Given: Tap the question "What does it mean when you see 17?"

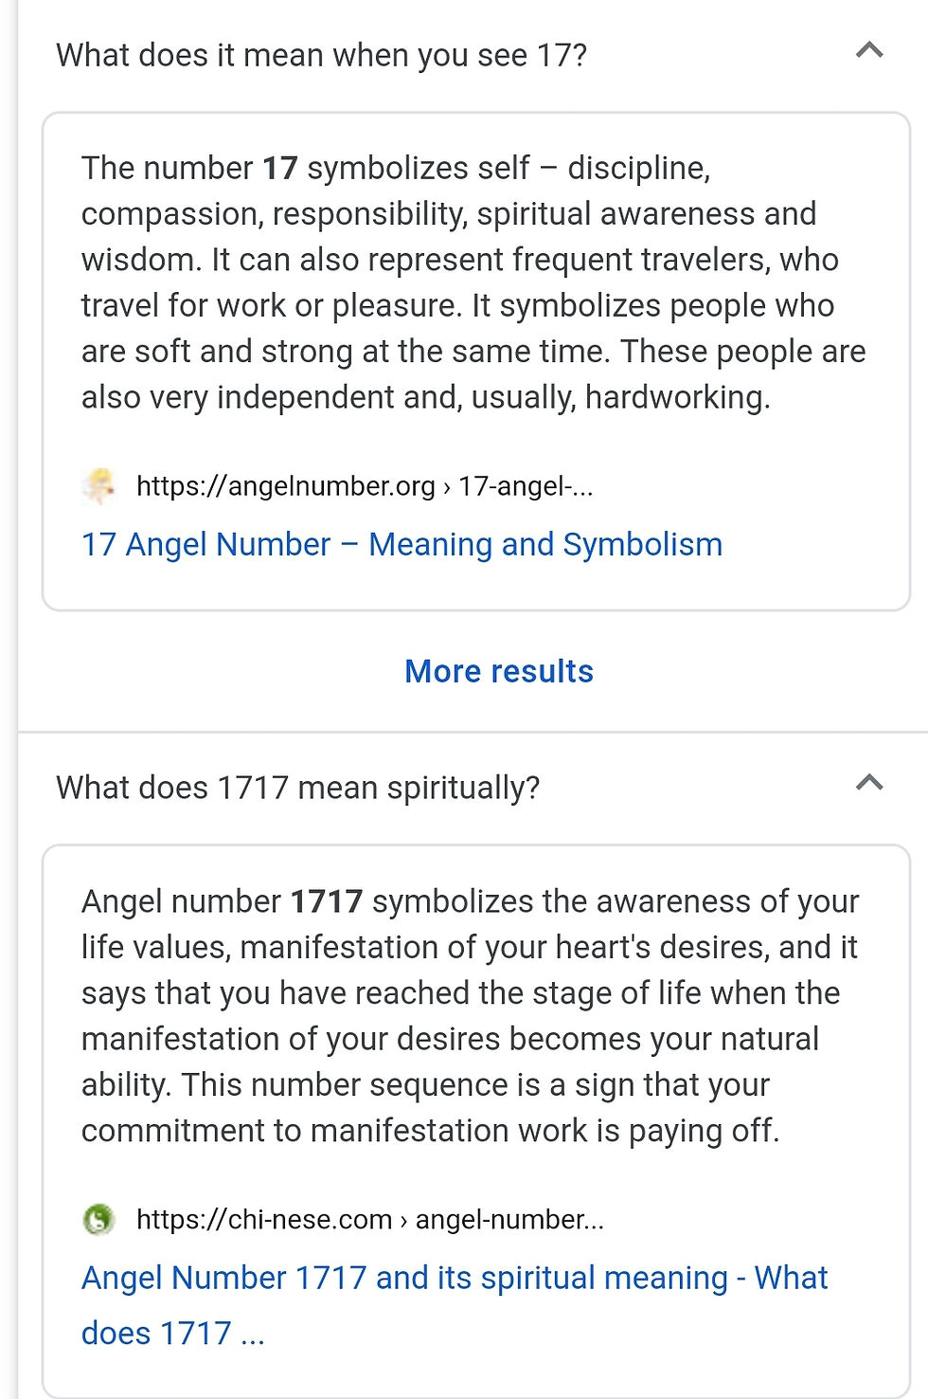Looking at the screenshot, I should coord(321,55).
